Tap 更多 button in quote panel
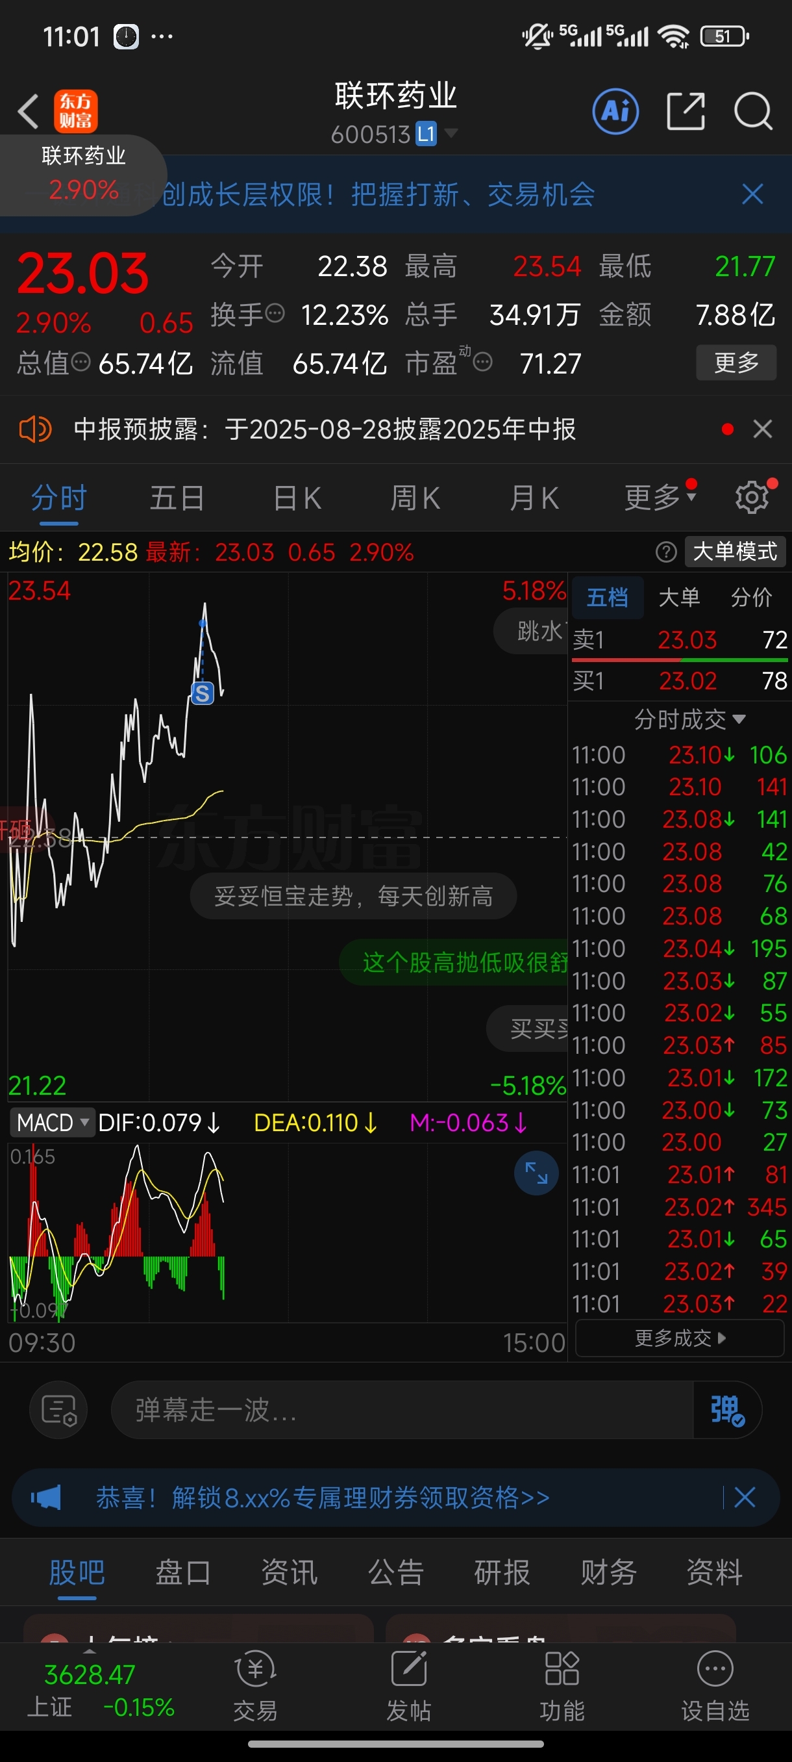792x1762 pixels. [736, 363]
